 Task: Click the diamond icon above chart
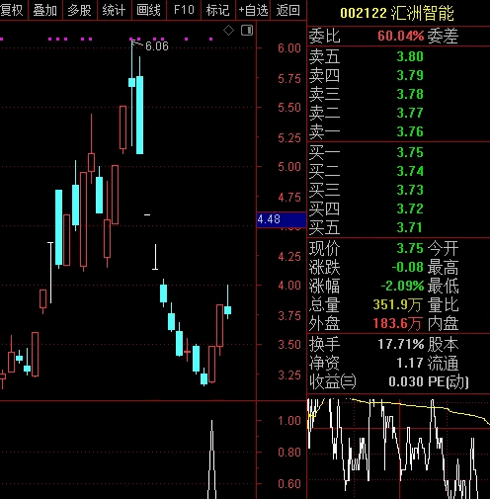228,31
